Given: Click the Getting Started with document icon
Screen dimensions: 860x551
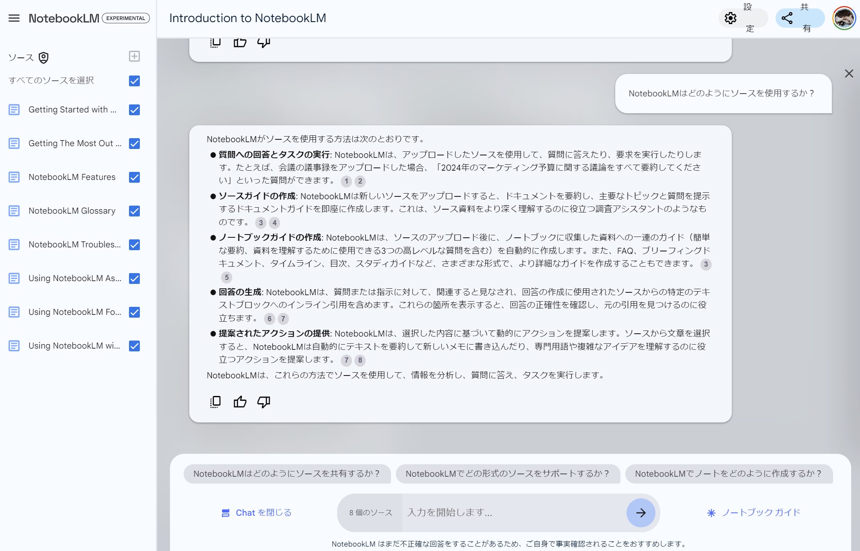Looking at the screenshot, I should pyautogui.click(x=14, y=110).
